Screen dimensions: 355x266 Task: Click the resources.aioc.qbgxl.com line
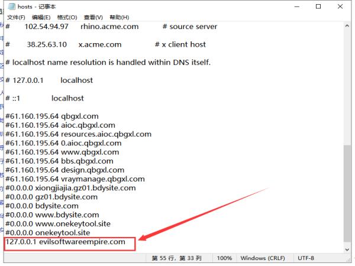click(78, 134)
